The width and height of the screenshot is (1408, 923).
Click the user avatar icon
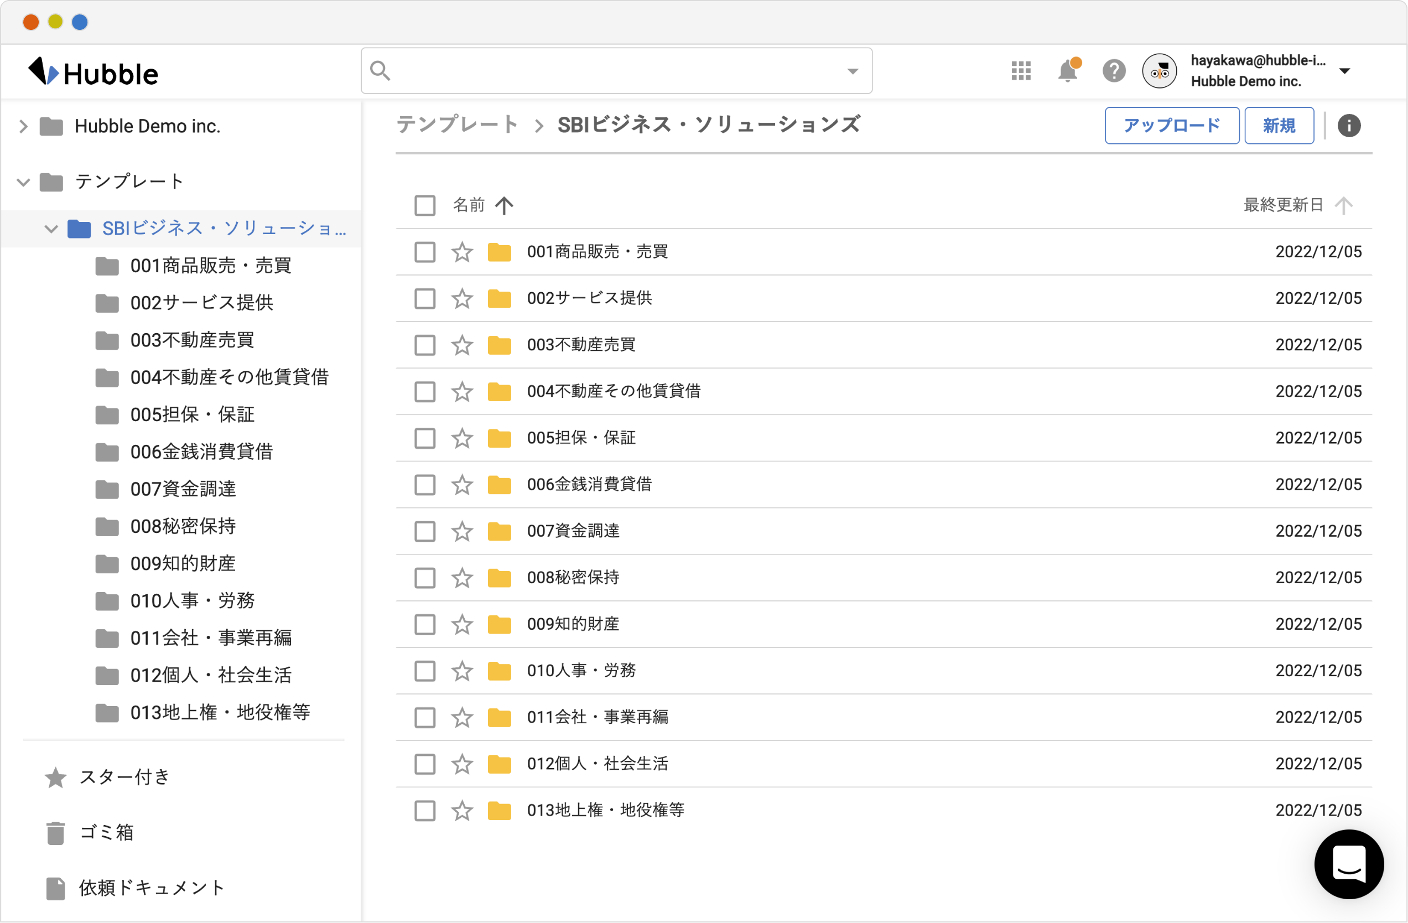pyautogui.click(x=1159, y=71)
